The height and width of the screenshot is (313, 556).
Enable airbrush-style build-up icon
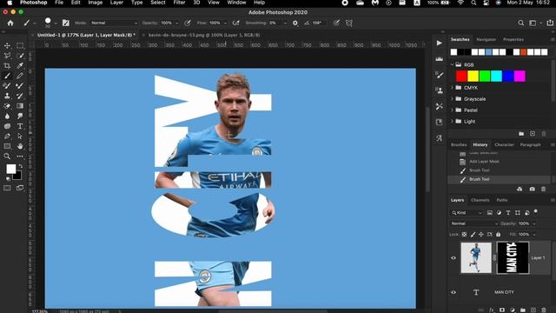coord(235,23)
